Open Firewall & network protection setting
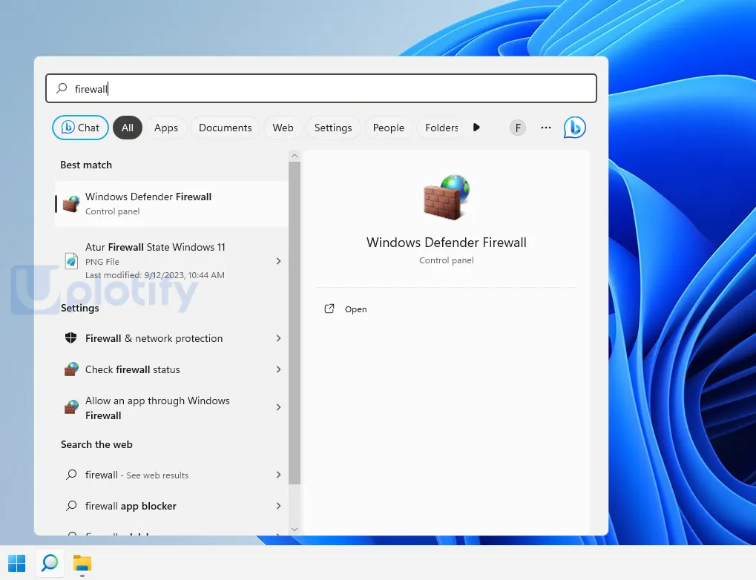The image size is (756, 580). [x=171, y=338]
